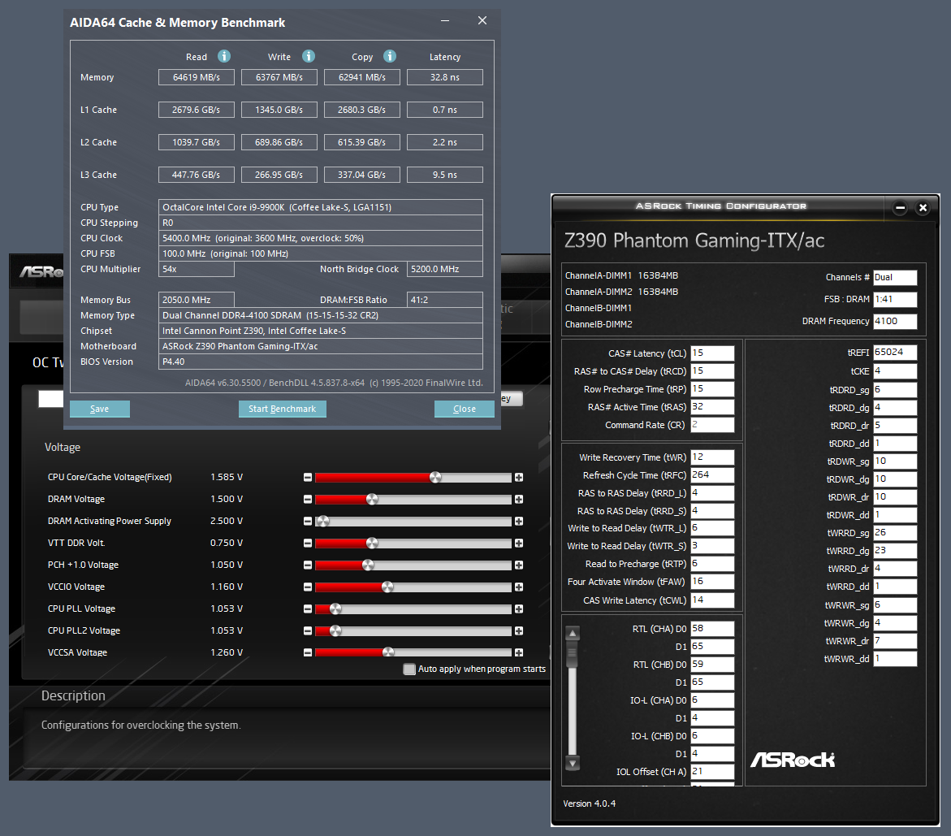Click the Memory Read value 64619 MB/s

[x=197, y=77]
